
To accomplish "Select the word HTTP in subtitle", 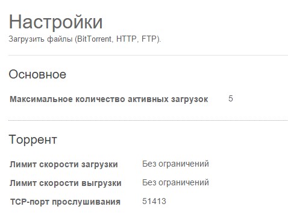I will coord(127,39).
